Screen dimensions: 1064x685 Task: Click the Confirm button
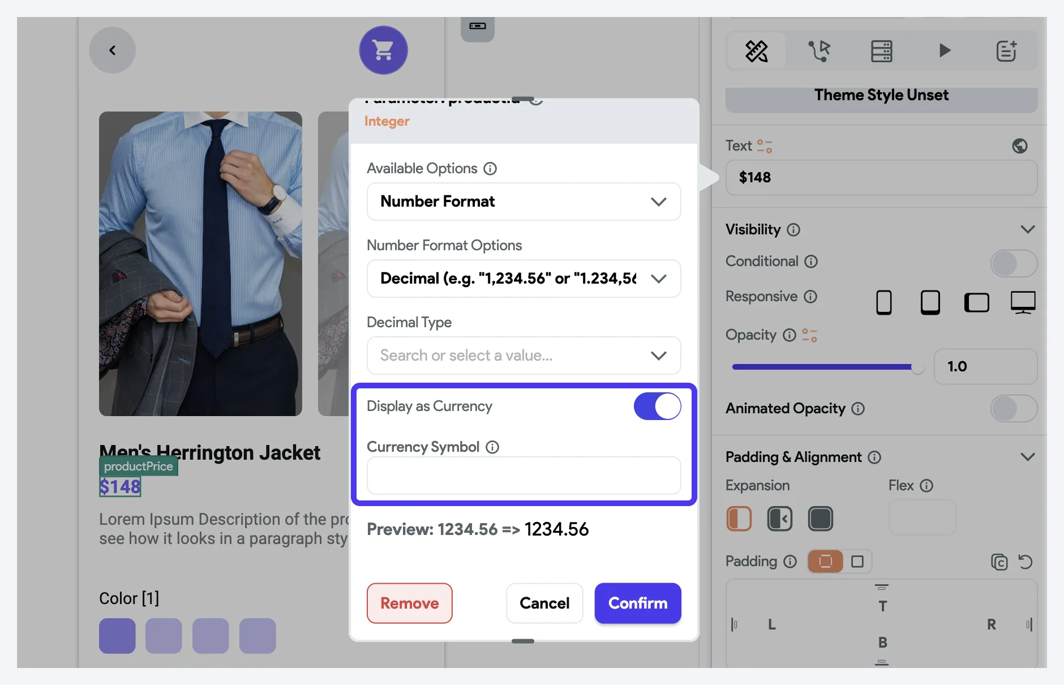(x=638, y=603)
